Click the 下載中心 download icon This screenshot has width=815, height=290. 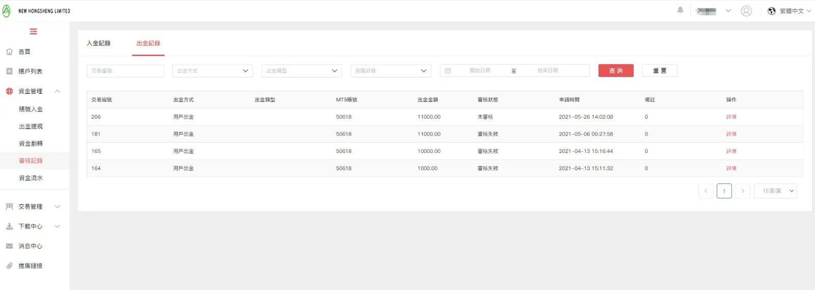coord(9,226)
